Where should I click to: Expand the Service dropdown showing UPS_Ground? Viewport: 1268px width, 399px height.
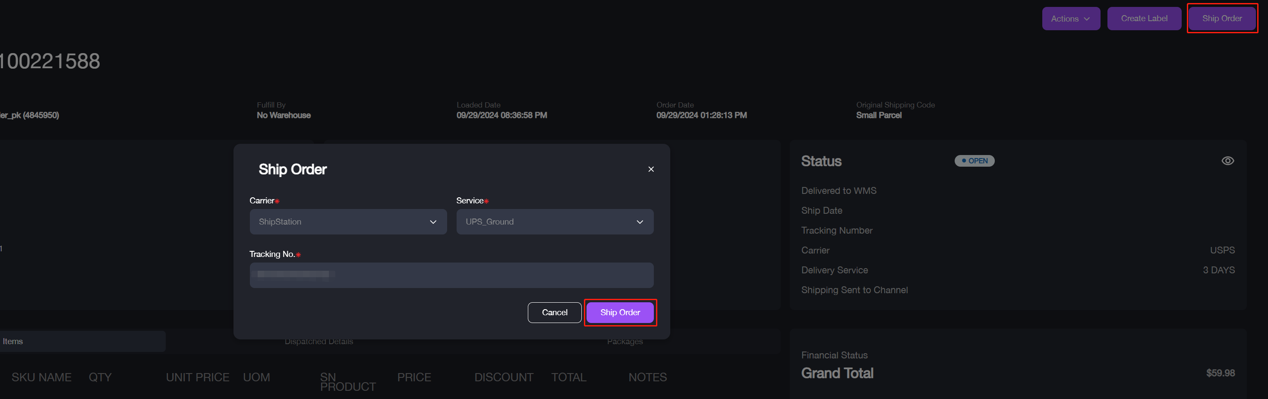555,222
